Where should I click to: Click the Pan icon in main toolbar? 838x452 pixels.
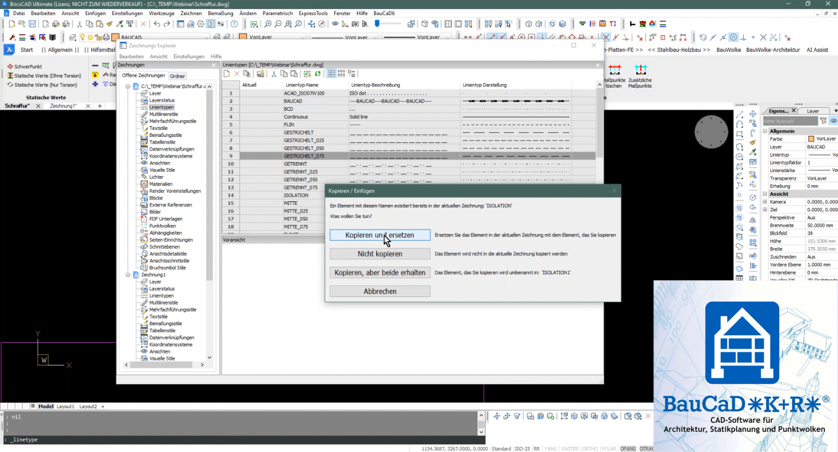tap(312, 24)
